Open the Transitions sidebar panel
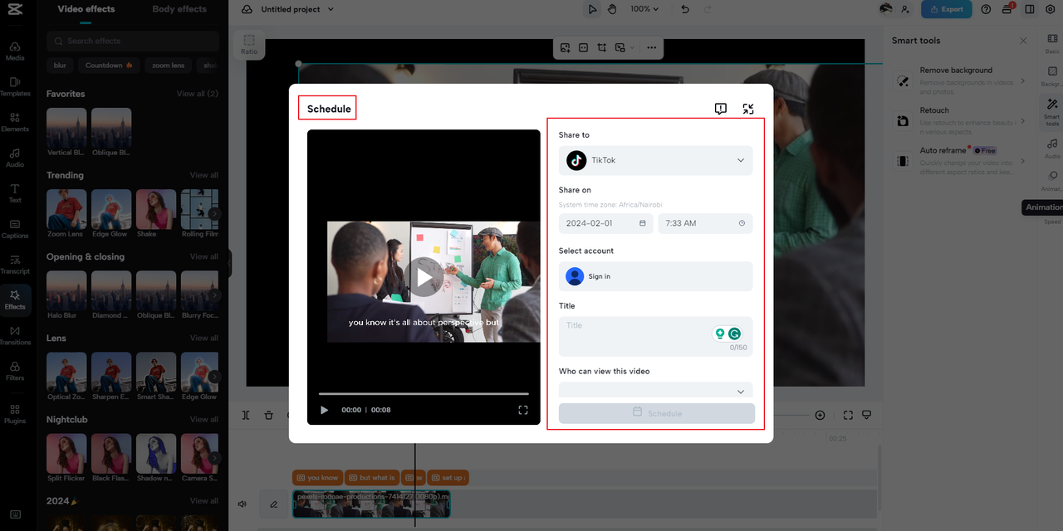 (x=15, y=335)
